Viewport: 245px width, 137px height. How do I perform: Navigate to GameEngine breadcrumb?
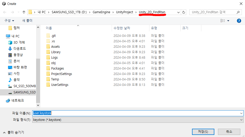(101, 12)
